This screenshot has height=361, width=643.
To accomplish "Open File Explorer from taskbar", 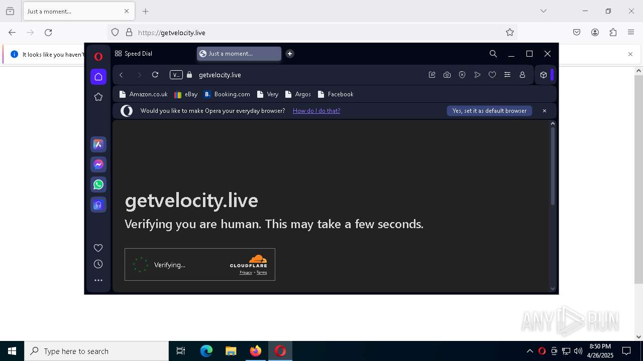I will click(231, 351).
